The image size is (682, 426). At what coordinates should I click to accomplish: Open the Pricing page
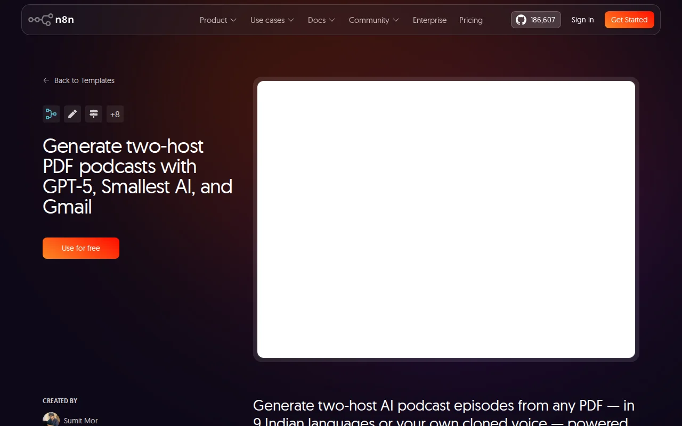471,20
